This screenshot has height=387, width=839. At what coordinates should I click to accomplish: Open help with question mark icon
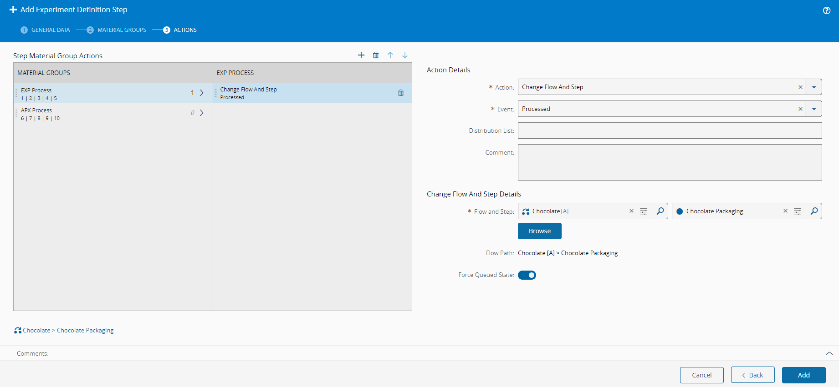[827, 10]
